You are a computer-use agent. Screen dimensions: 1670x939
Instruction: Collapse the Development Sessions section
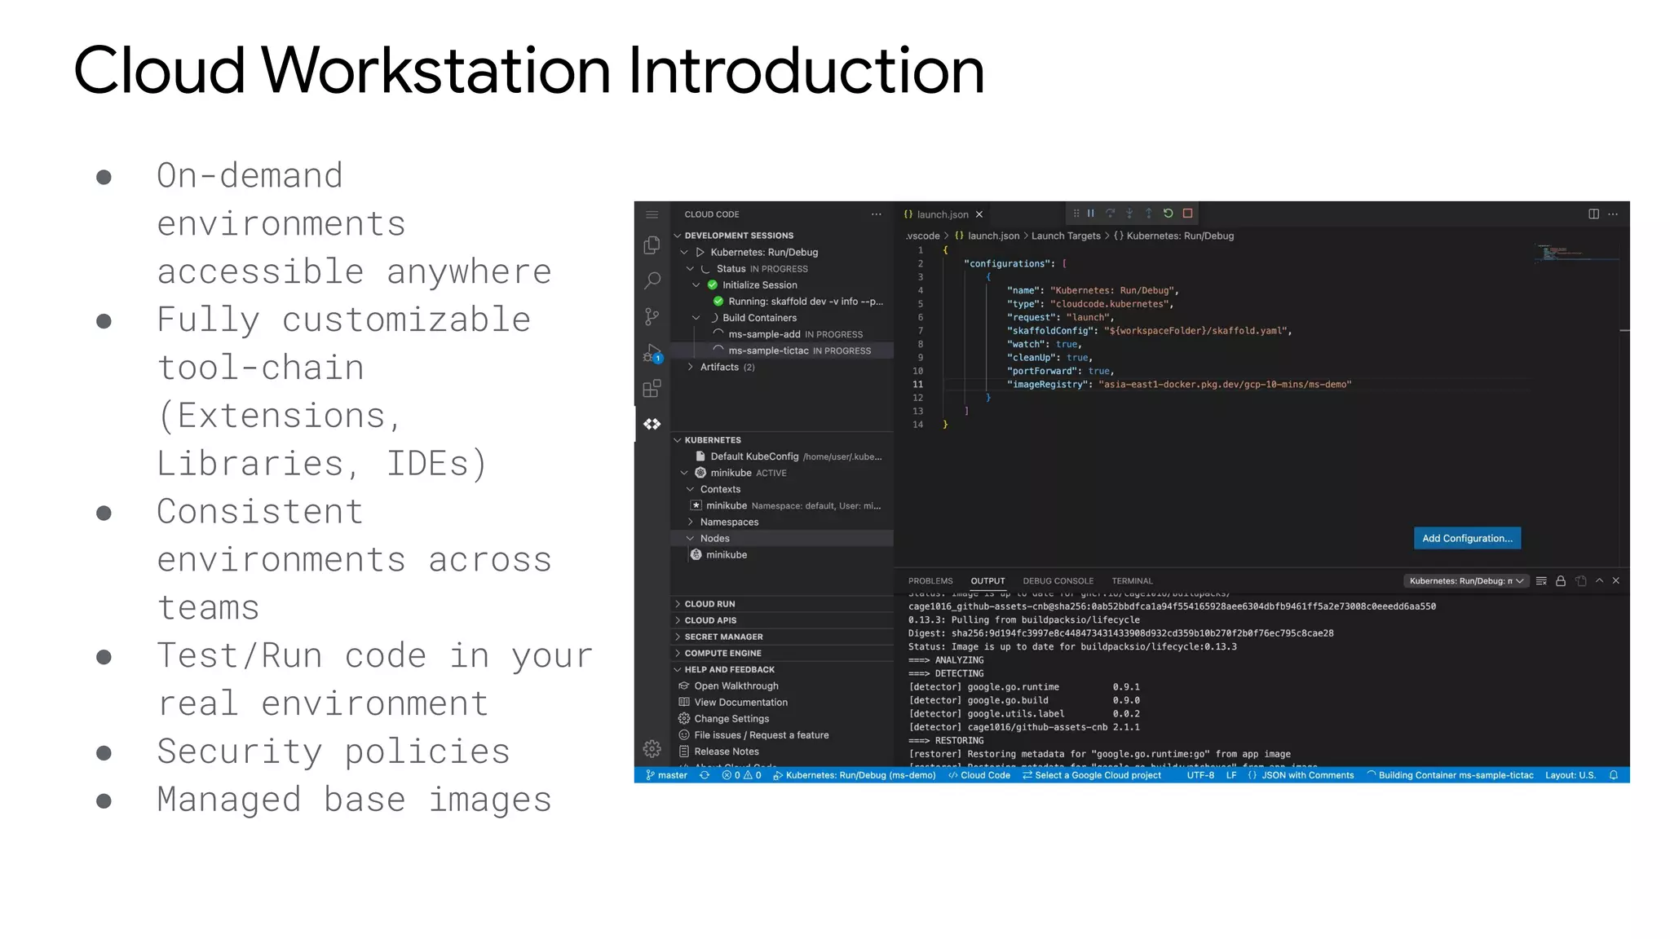coord(677,236)
